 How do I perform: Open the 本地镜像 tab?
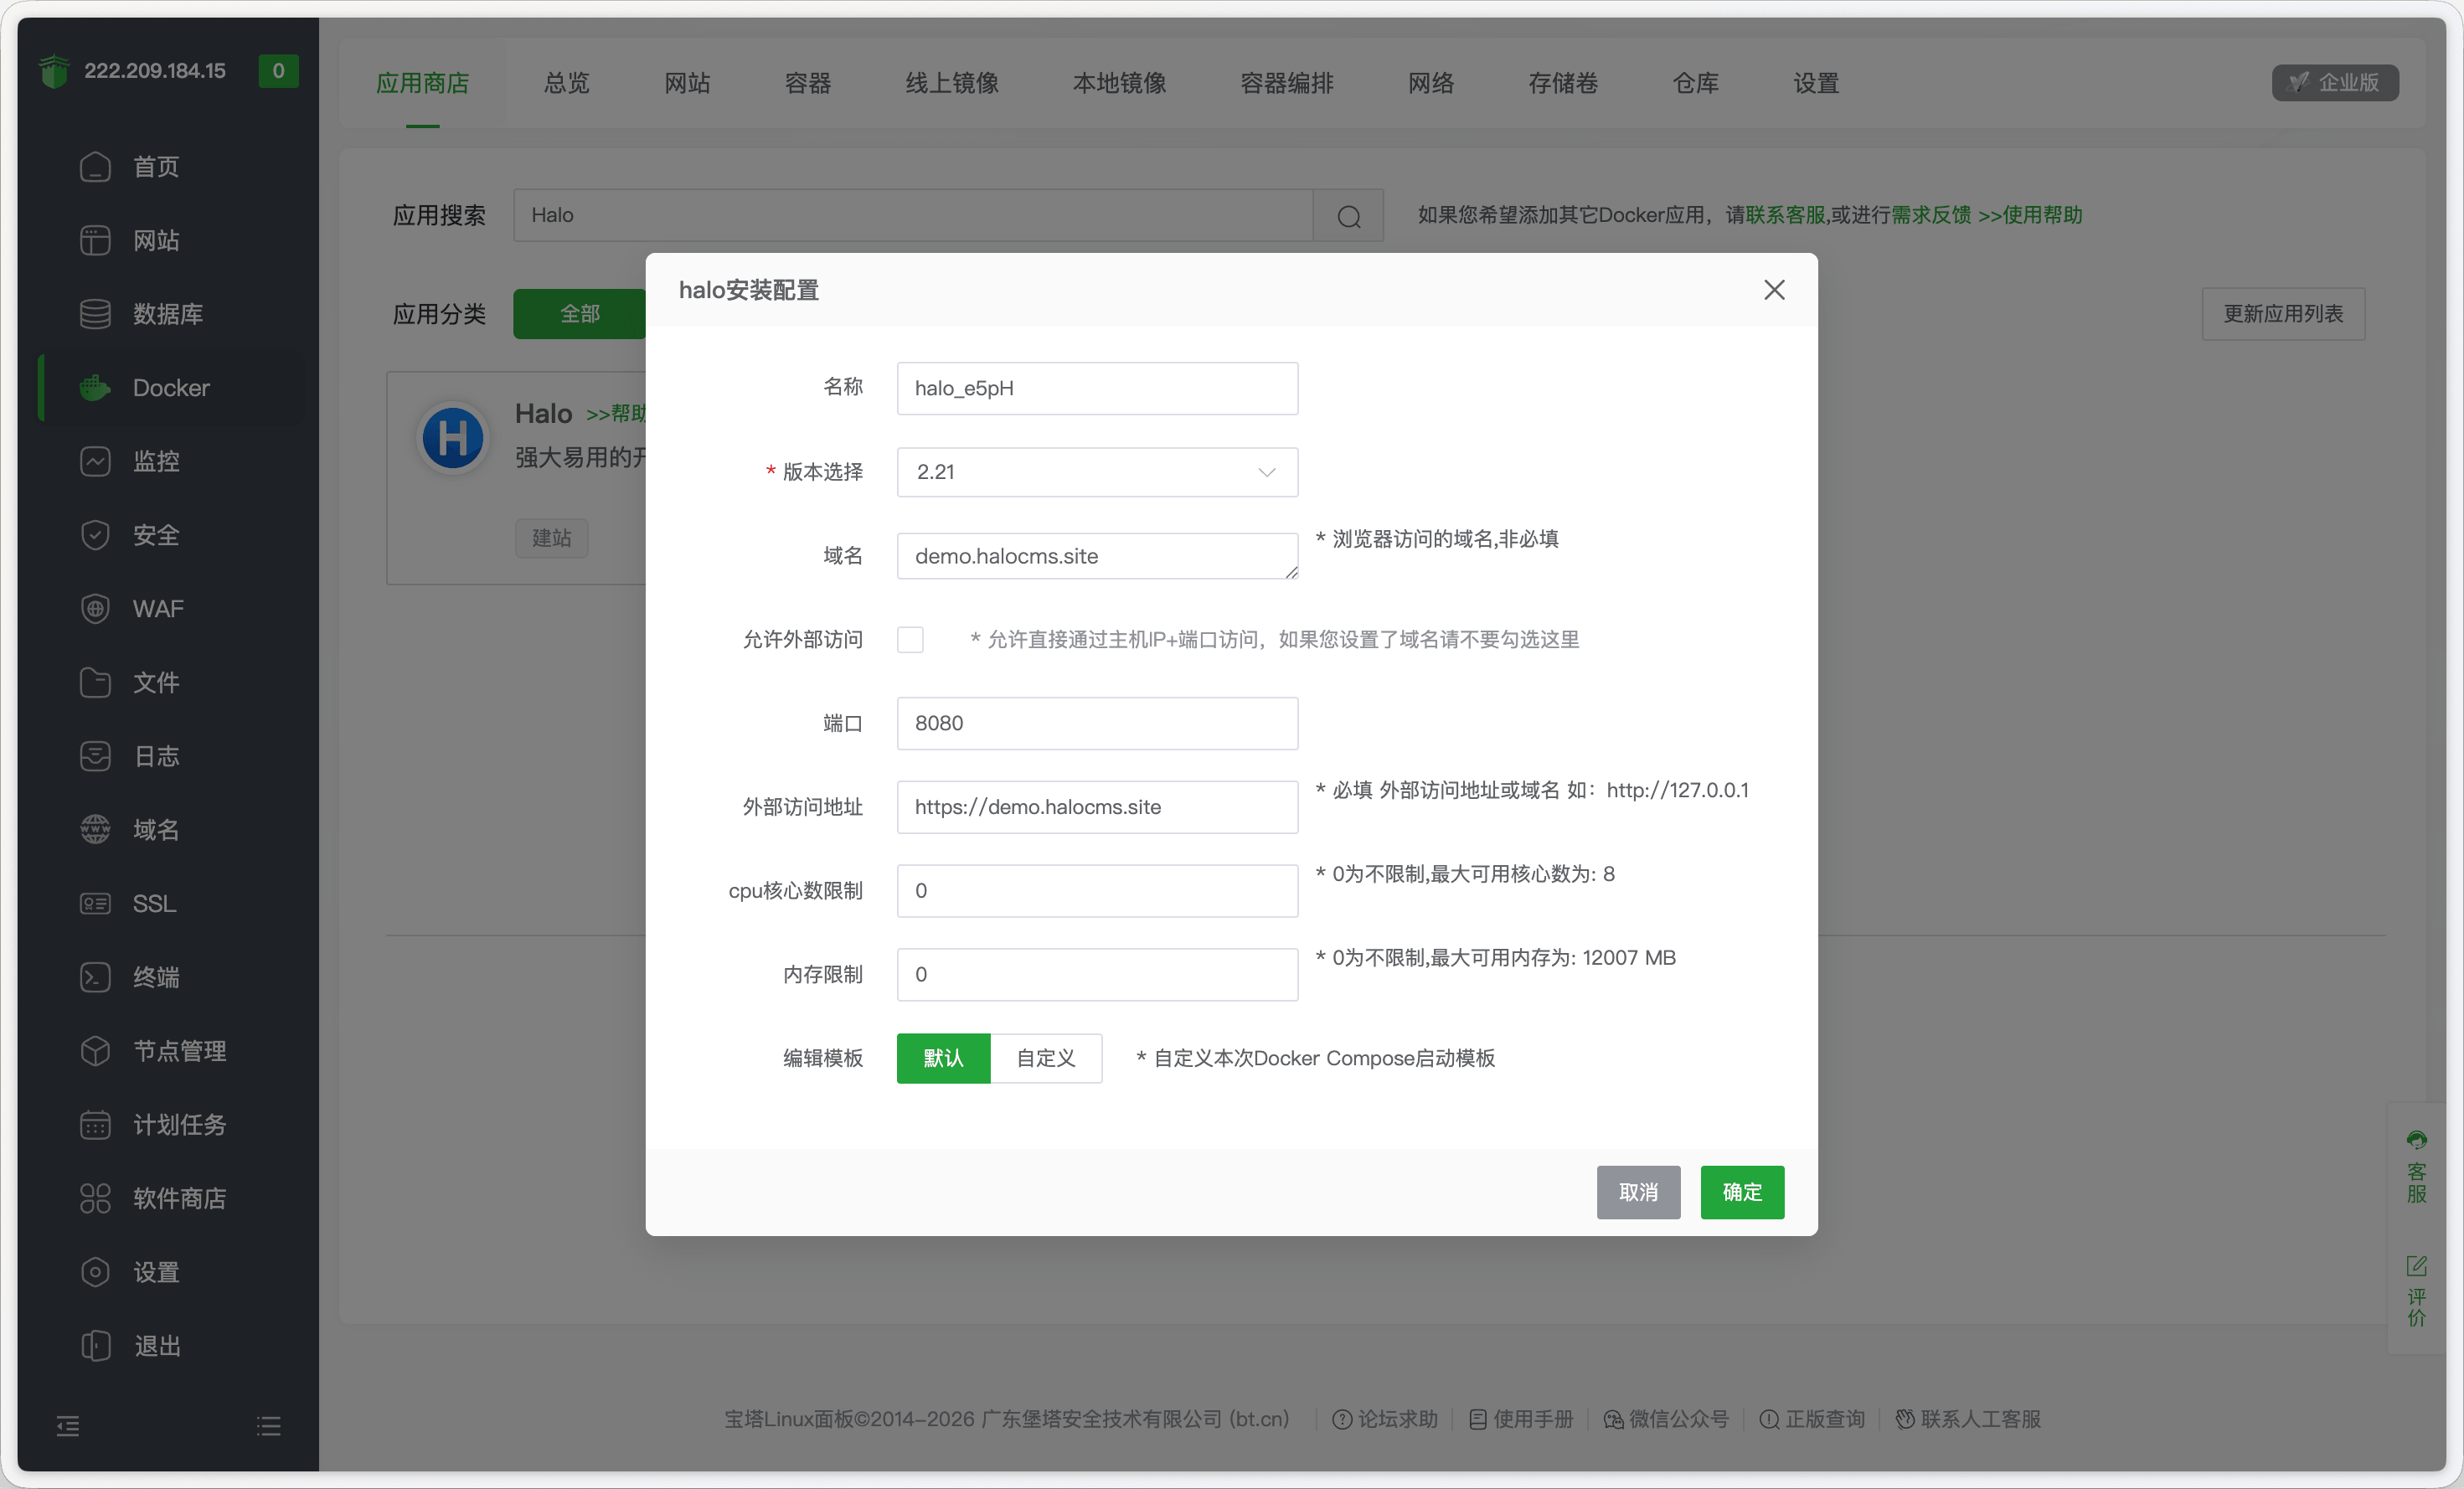coord(1119,83)
